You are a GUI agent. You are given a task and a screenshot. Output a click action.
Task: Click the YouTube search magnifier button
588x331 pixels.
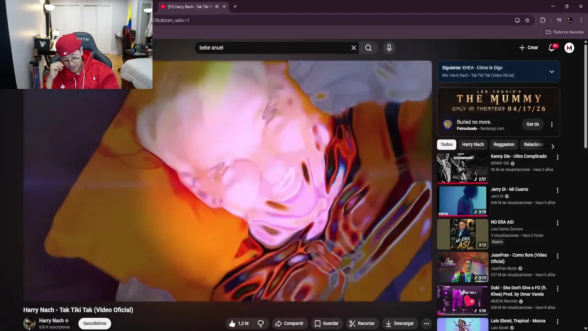point(368,48)
